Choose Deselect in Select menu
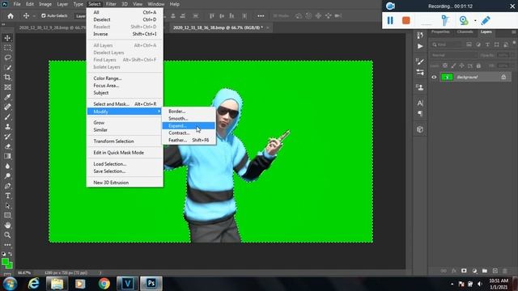The width and height of the screenshot is (518, 291). (x=125, y=19)
